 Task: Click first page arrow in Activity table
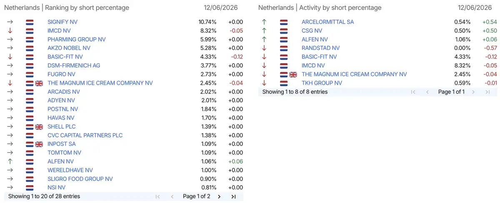click(x=413, y=92)
